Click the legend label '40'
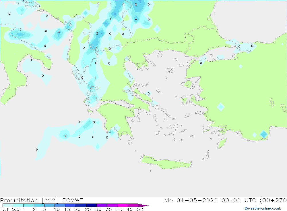 [x=119, y=209]
